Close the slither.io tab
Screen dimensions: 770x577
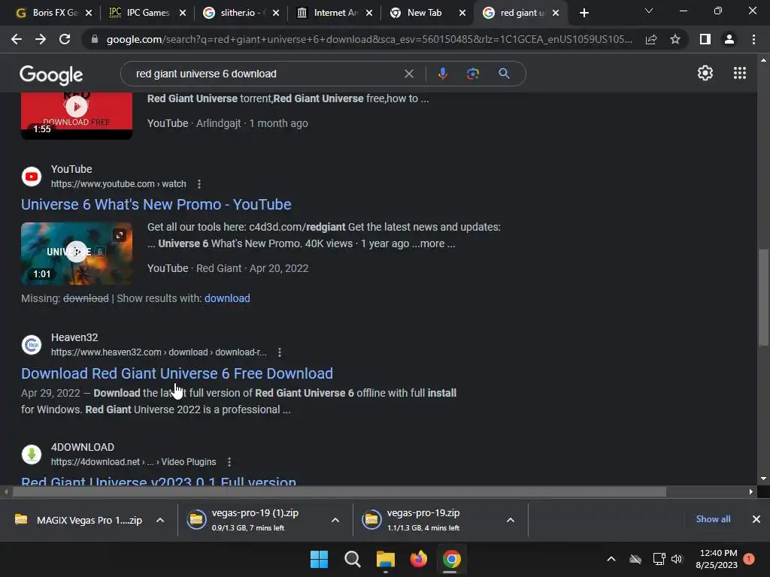[276, 13]
